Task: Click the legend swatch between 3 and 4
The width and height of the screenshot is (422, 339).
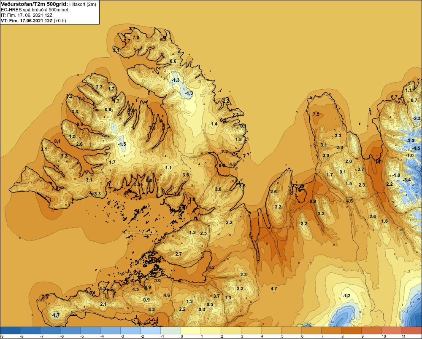Action: 251,331
